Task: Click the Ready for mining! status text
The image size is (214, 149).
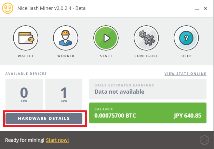Action: pos(25,140)
